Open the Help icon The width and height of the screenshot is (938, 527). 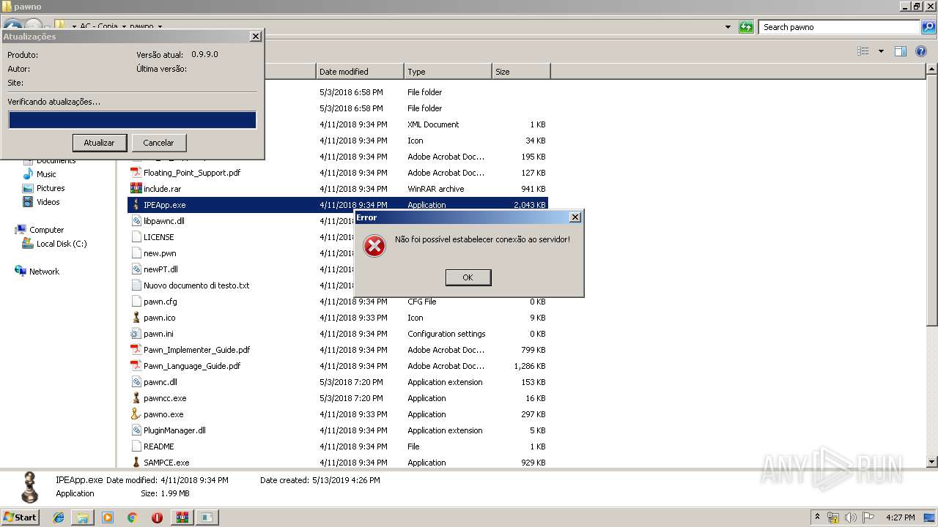coord(921,51)
